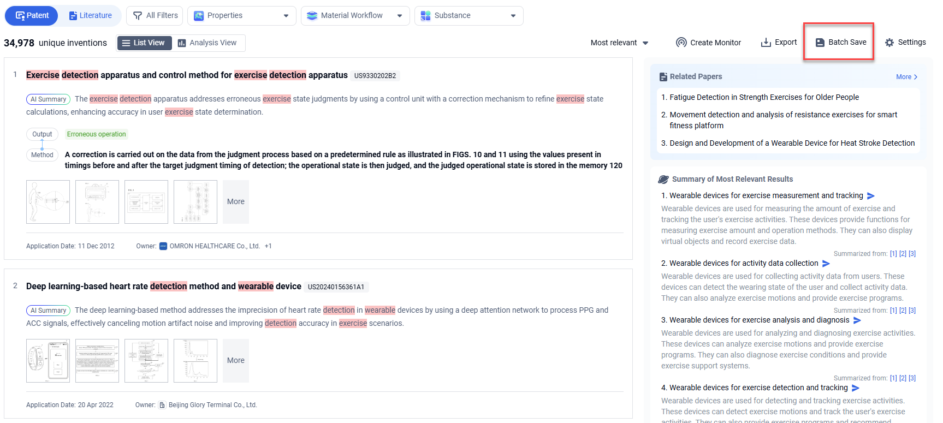This screenshot has width=943, height=423.
Task: Click the Batch Save icon button
Action: point(820,43)
